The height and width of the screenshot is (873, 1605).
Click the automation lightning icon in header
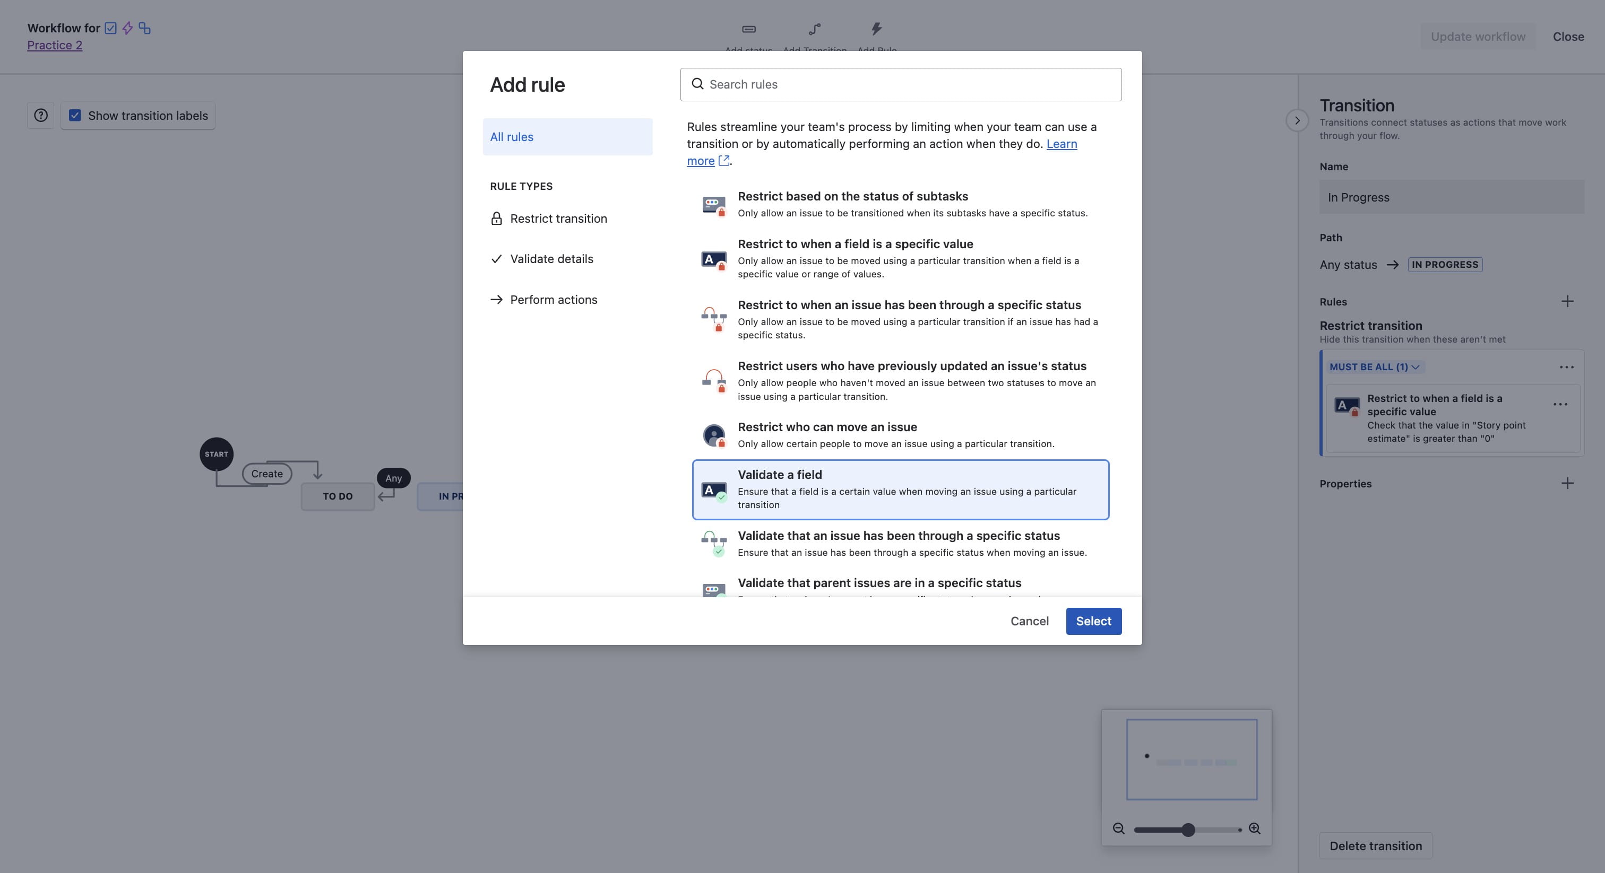[128, 28]
